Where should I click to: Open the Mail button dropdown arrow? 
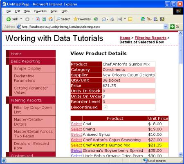tap(107, 19)
